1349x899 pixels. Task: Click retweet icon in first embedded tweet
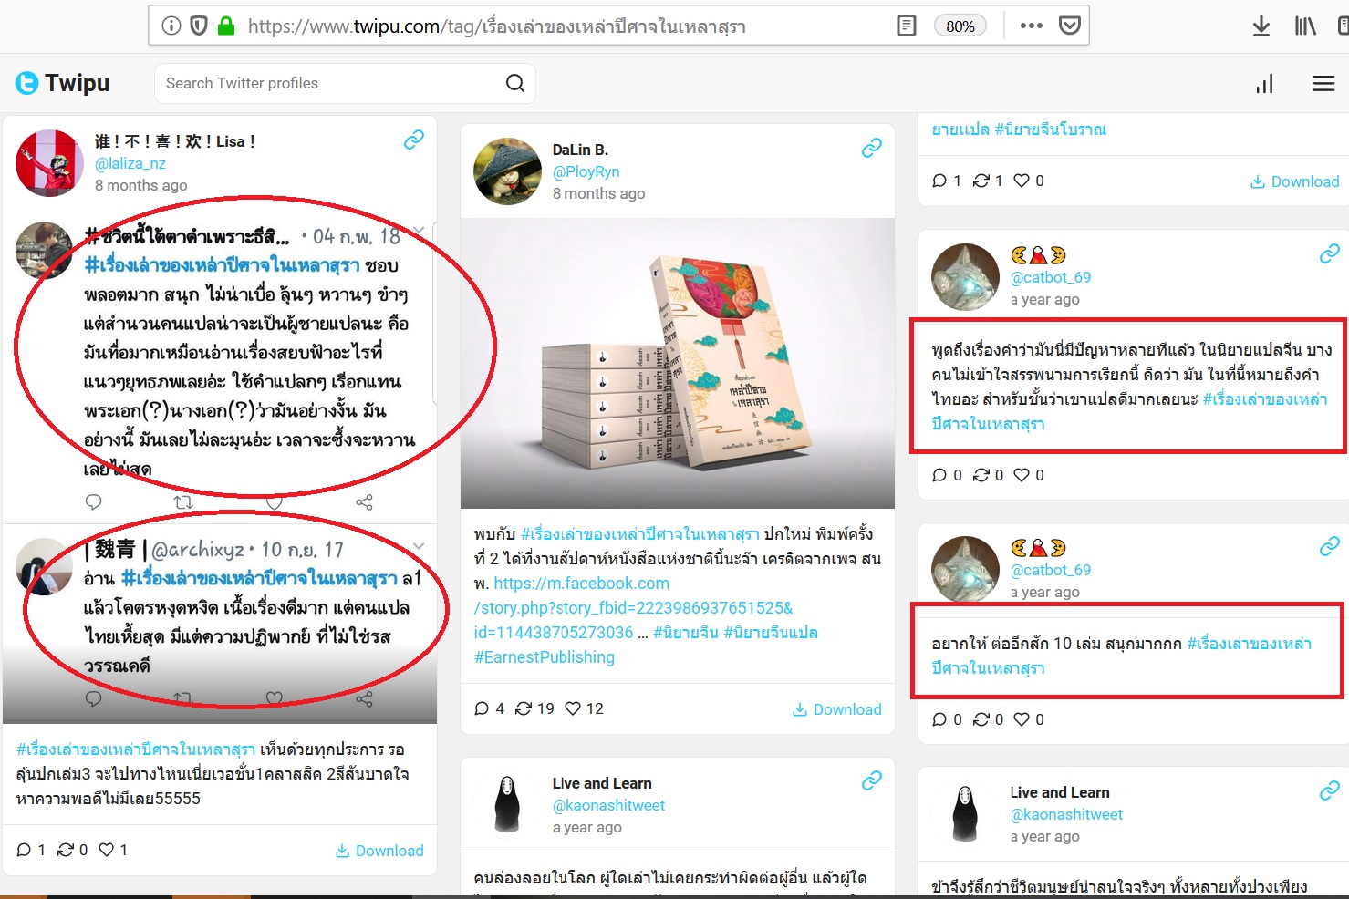(183, 502)
